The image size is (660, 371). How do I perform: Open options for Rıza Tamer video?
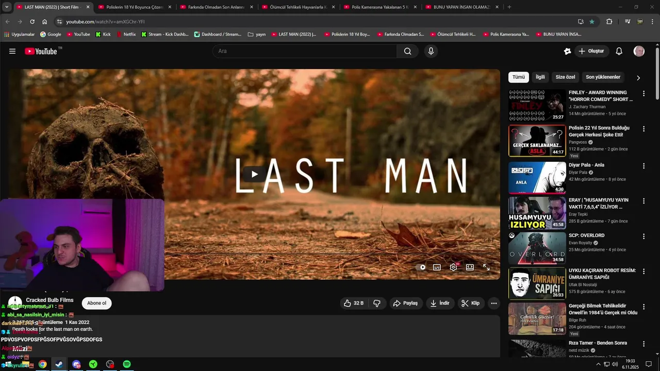coord(643,344)
